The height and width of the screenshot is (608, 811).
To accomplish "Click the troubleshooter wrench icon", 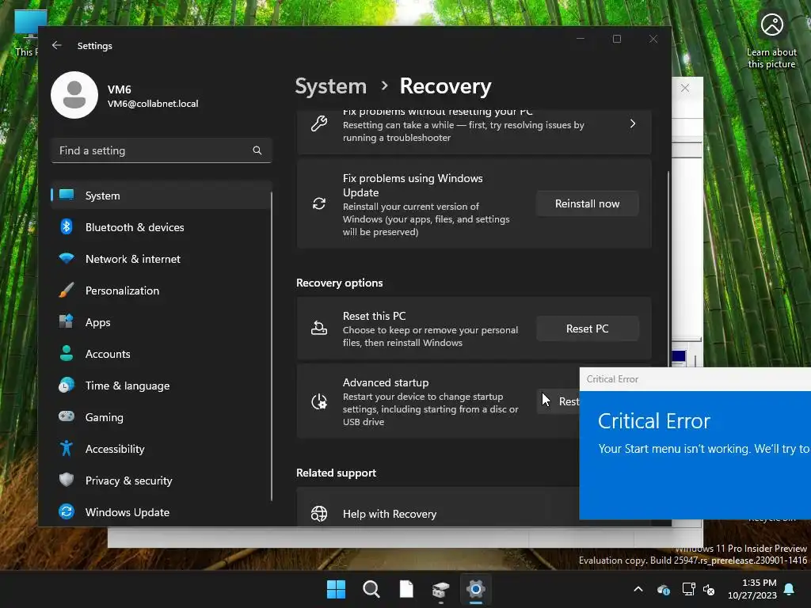I will [319, 123].
